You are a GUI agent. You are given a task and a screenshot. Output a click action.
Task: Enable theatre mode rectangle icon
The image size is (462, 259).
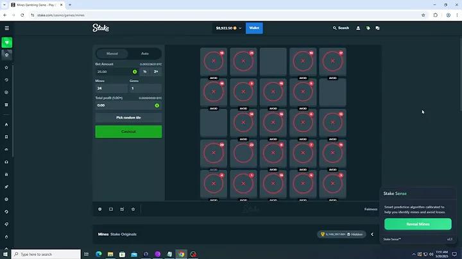[x=111, y=209]
